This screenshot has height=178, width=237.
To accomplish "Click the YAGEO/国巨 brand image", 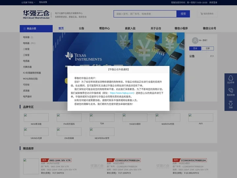I will coord(135,117).
